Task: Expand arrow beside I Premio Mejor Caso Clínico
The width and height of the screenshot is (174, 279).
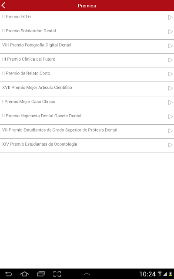Action: coord(170,102)
